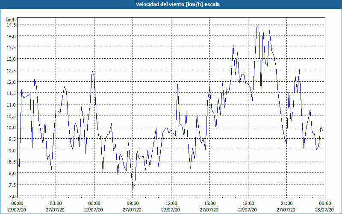The width and height of the screenshot is (342, 214).
Task: Click the 13,5 y-axis value
Action: [x=11, y=48]
